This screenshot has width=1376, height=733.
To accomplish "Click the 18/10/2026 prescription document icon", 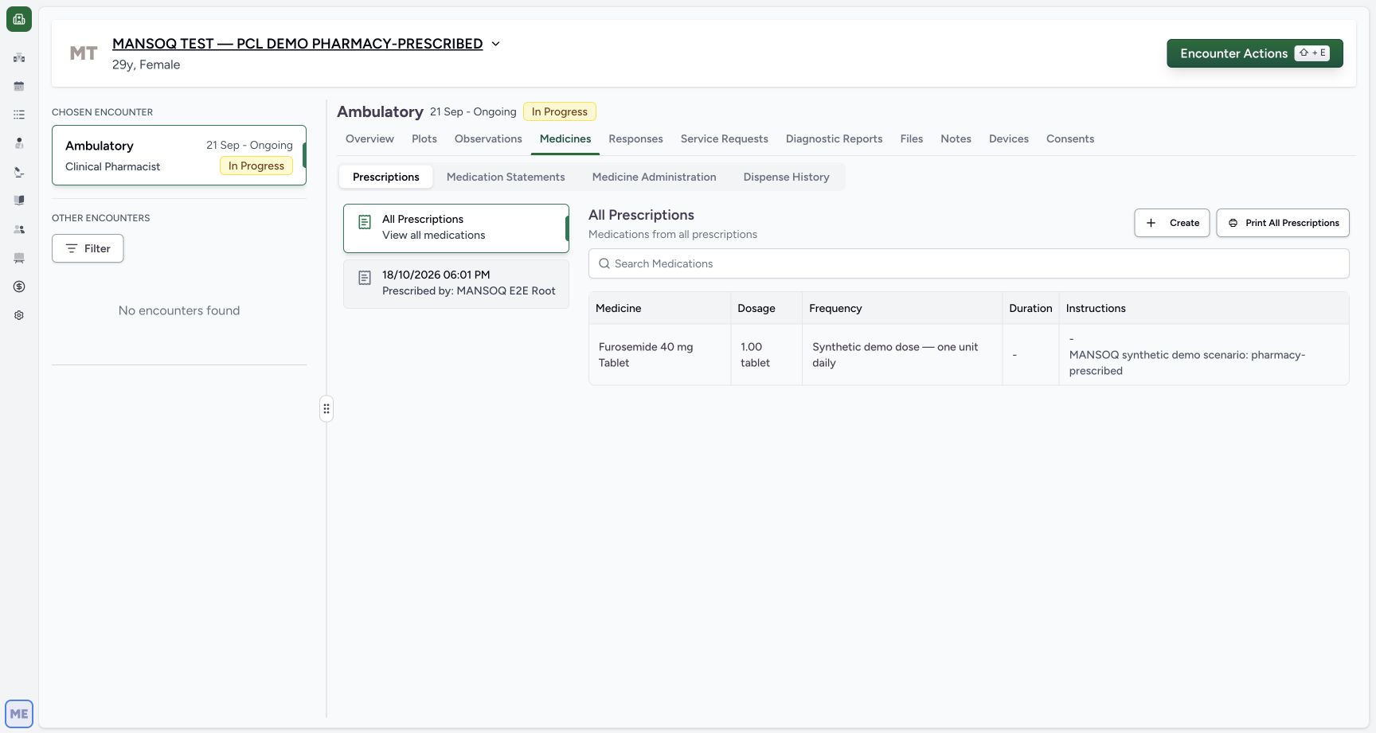I will coord(365,278).
